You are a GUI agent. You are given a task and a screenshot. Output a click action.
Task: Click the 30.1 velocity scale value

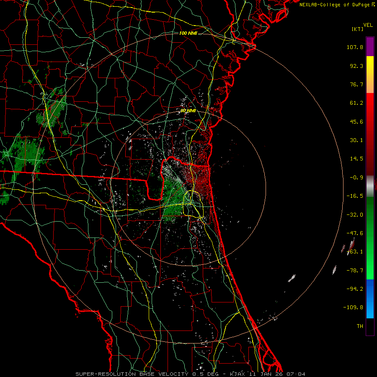coord(356,140)
